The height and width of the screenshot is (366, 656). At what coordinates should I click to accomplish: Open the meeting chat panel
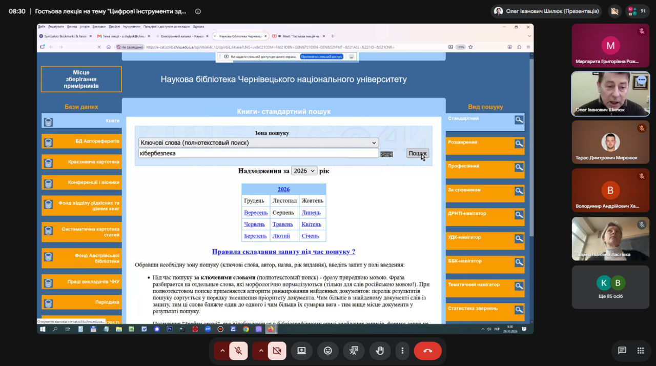(622, 351)
